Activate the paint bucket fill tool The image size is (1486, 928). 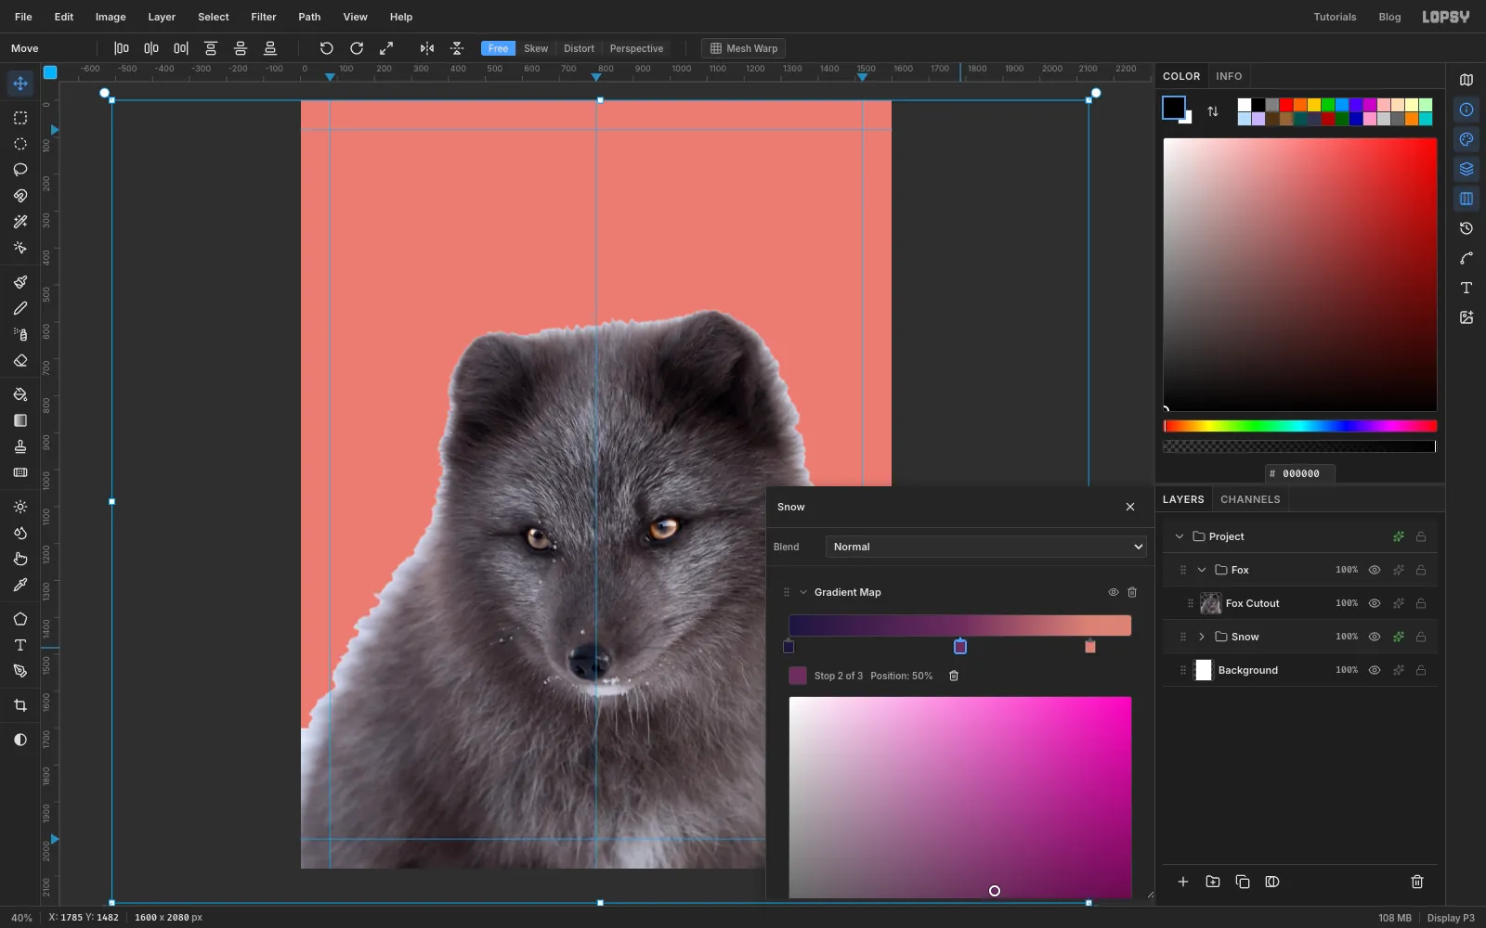pyautogui.click(x=20, y=394)
